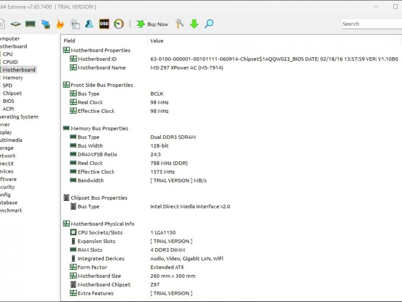This screenshot has width=402, height=302.
Task: Open Chipset page in sidebar tree
Action: [12, 93]
